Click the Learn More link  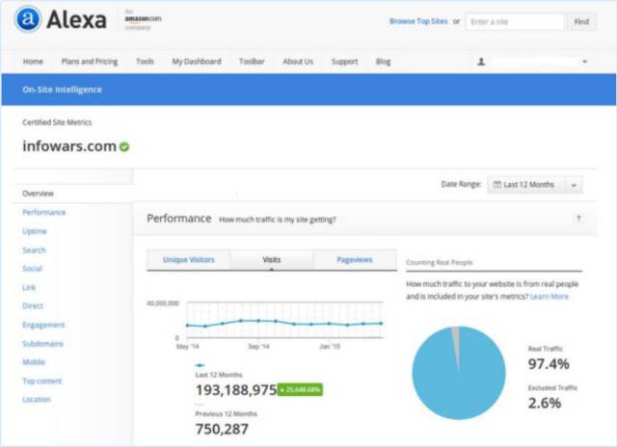pyautogui.click(x=550, y=297)
